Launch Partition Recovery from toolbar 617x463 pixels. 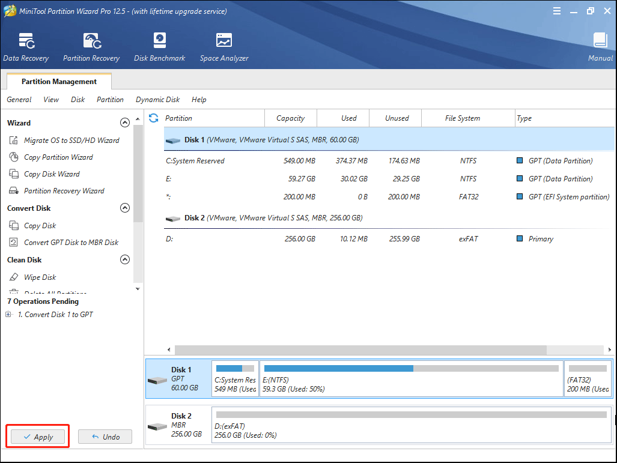(x=92, y=47)
